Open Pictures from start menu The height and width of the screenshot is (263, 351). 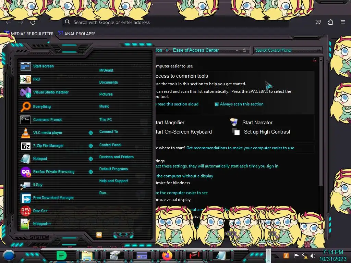pos(106,95)
